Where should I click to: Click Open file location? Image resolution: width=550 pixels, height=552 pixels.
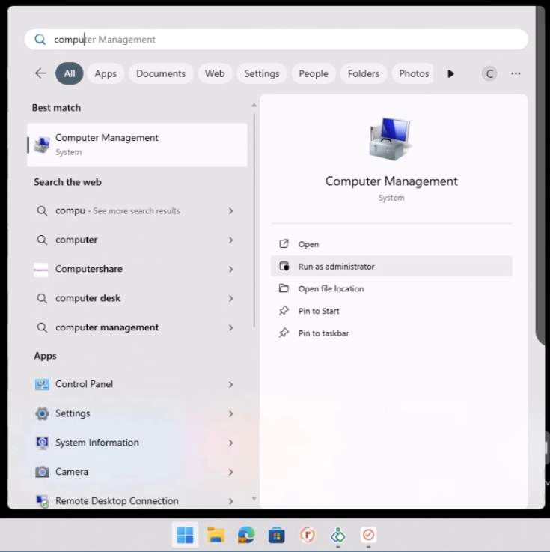331,288
